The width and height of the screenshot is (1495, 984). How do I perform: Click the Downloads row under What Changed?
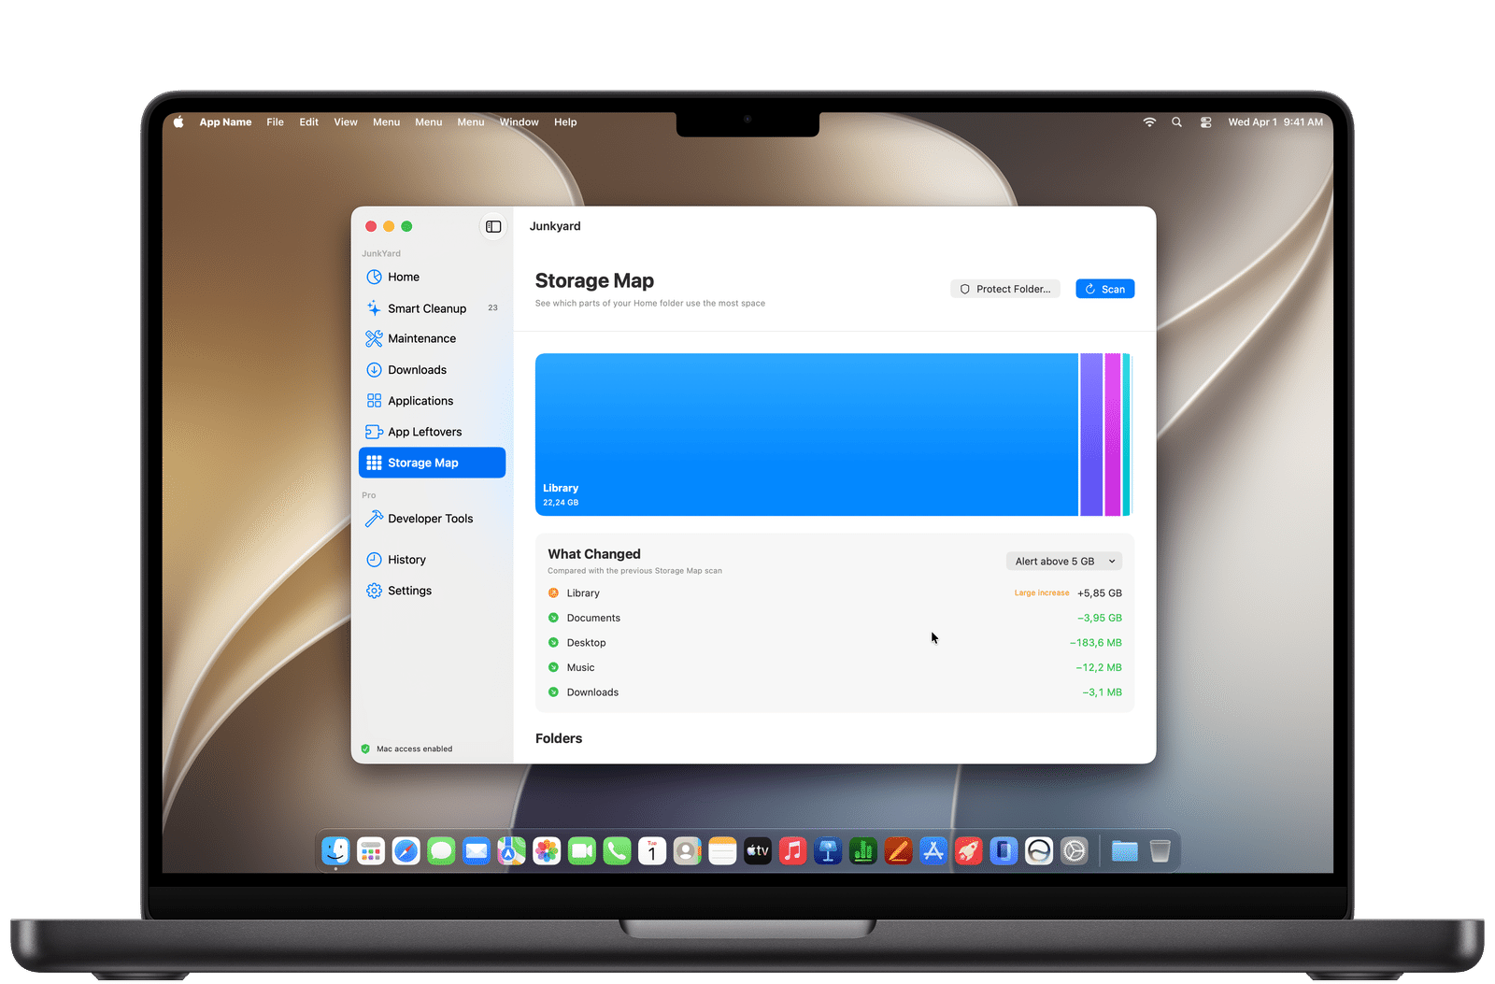click(x=834, y=692)
